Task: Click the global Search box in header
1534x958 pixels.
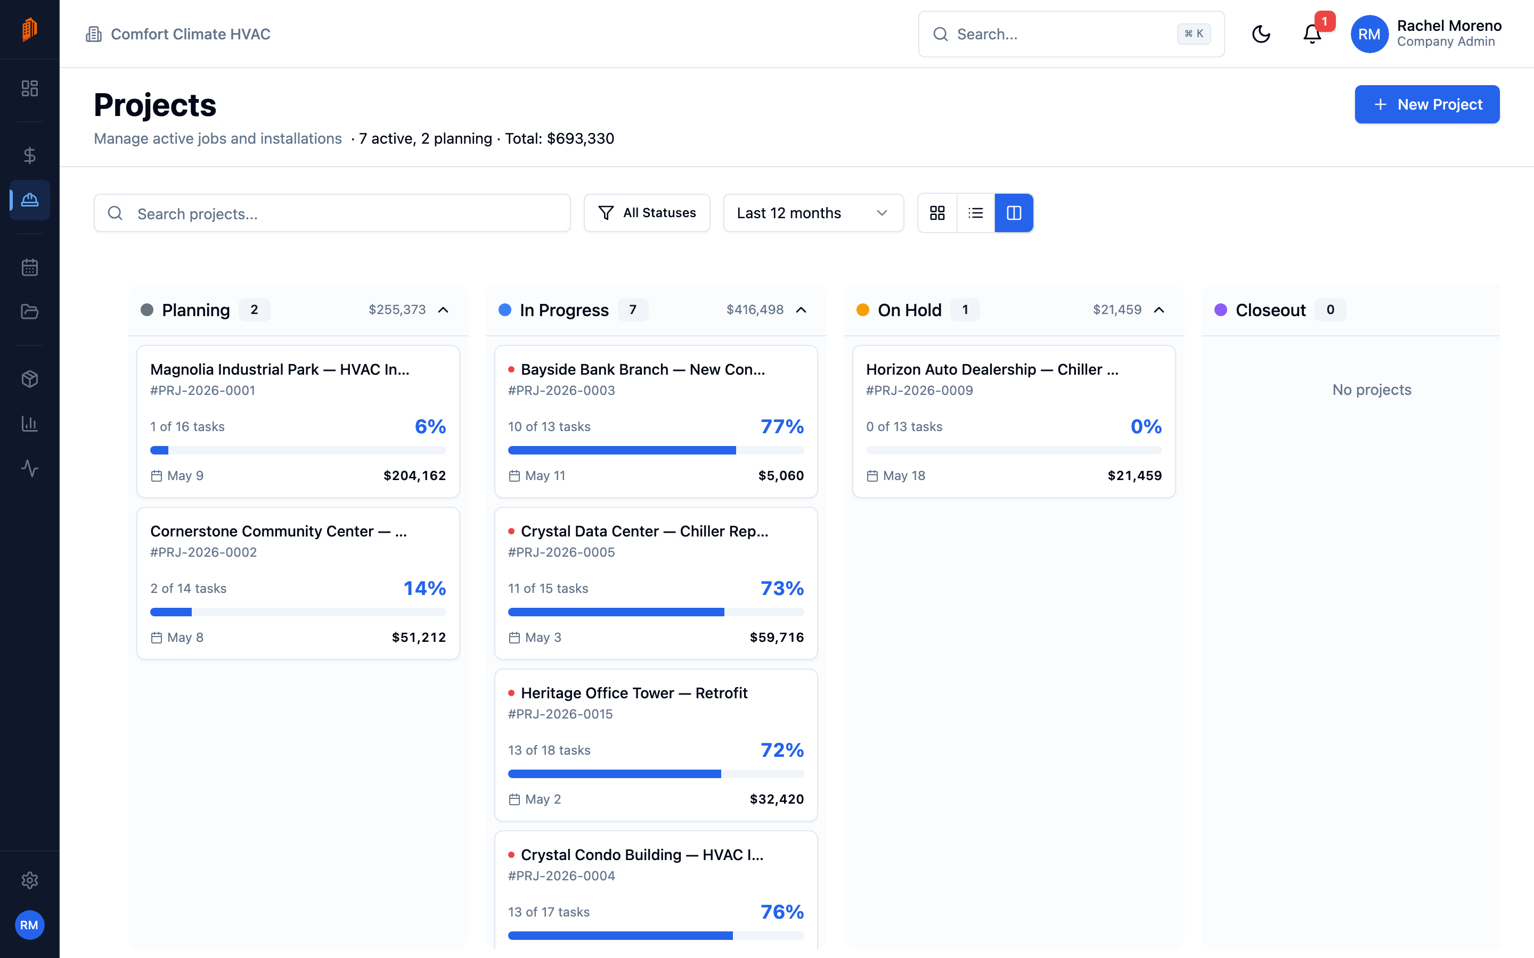Action: [1071, 34]
